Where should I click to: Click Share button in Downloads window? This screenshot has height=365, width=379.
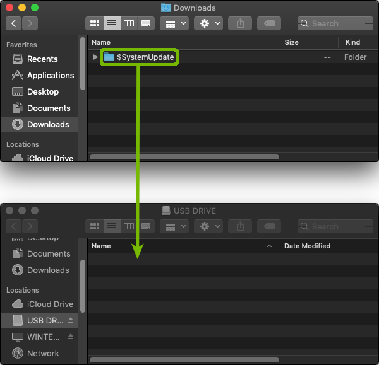coord(240,23)
